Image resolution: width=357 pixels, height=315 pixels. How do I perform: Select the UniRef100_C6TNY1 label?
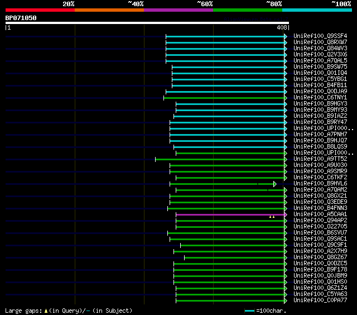click(320, 98)
